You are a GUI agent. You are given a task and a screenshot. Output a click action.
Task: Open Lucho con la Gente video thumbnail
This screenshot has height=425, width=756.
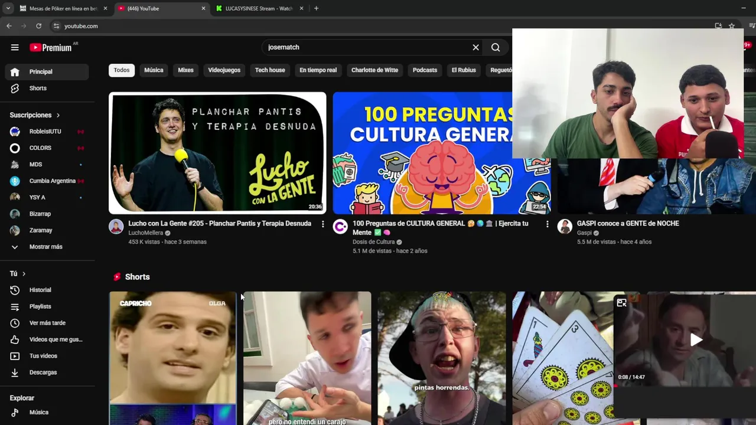[217, 153]
